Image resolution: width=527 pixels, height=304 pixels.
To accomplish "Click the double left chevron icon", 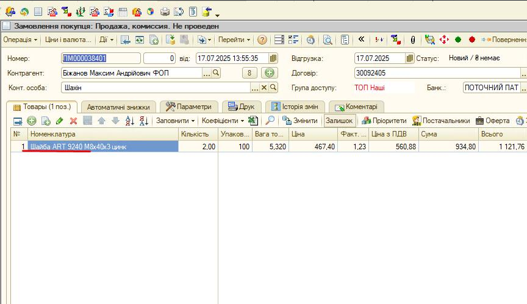I will [x=361, y=39].
